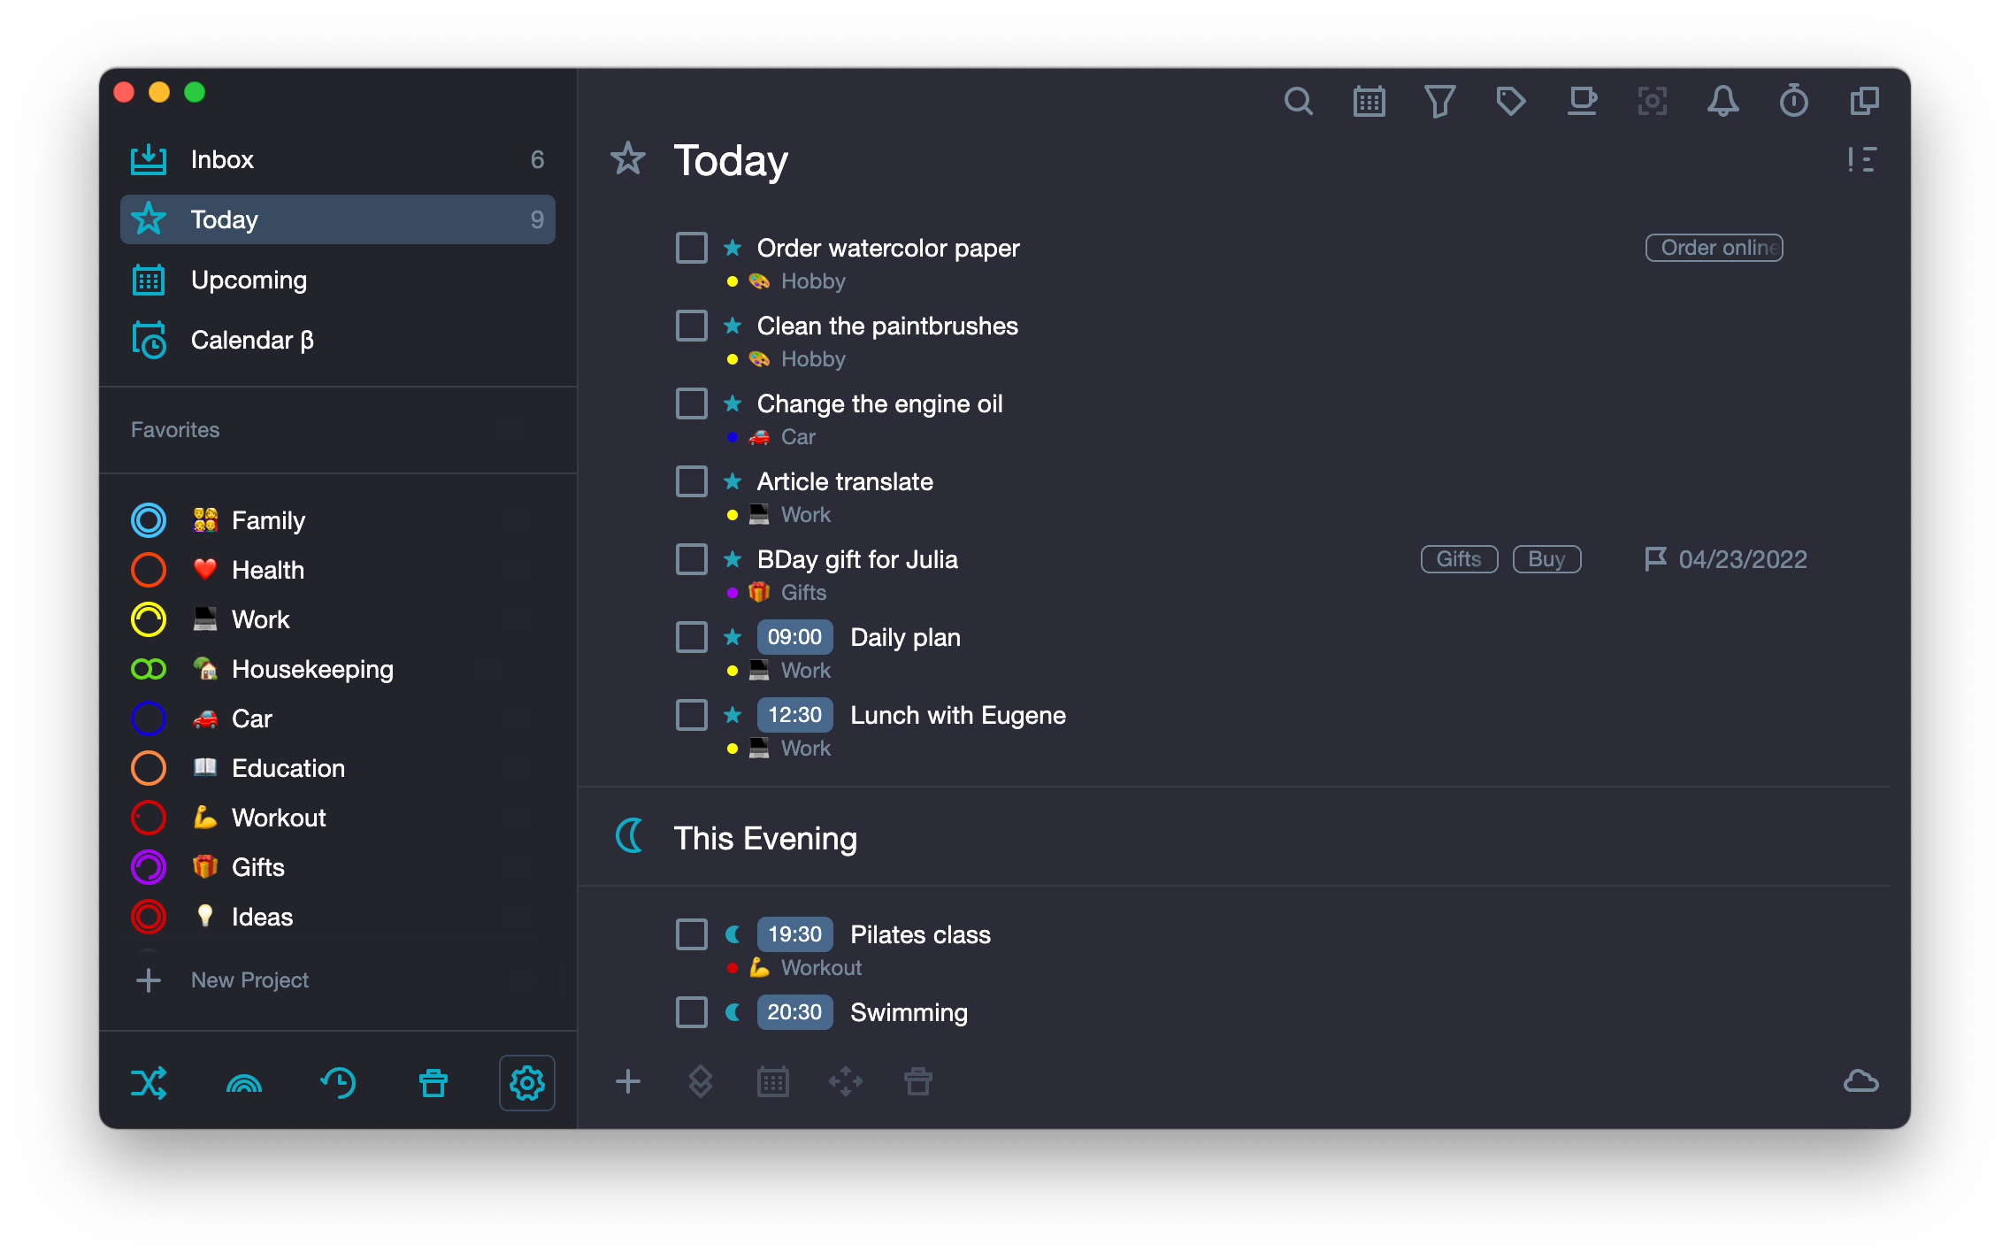The height and width of the screenshot is (1260, 2010).
Task: Open calendar icon in top toolbar
Action: [1369, 102]
